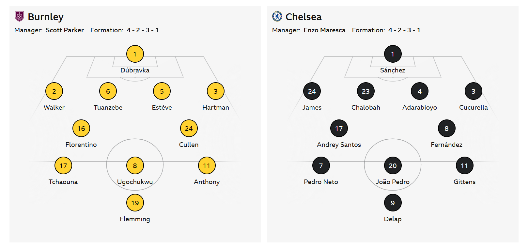Click James's number 24 black marker

pos(312,91)
